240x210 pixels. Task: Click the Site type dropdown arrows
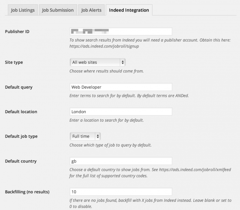tap(123, 62)
